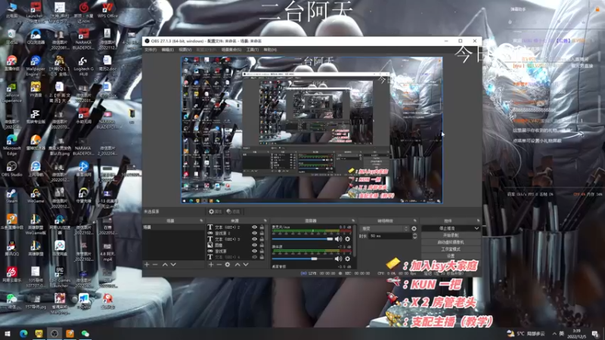Open 网易云音乐 desktop shortcut
Screen dimensions: 605x340
(x=11, y=275)
